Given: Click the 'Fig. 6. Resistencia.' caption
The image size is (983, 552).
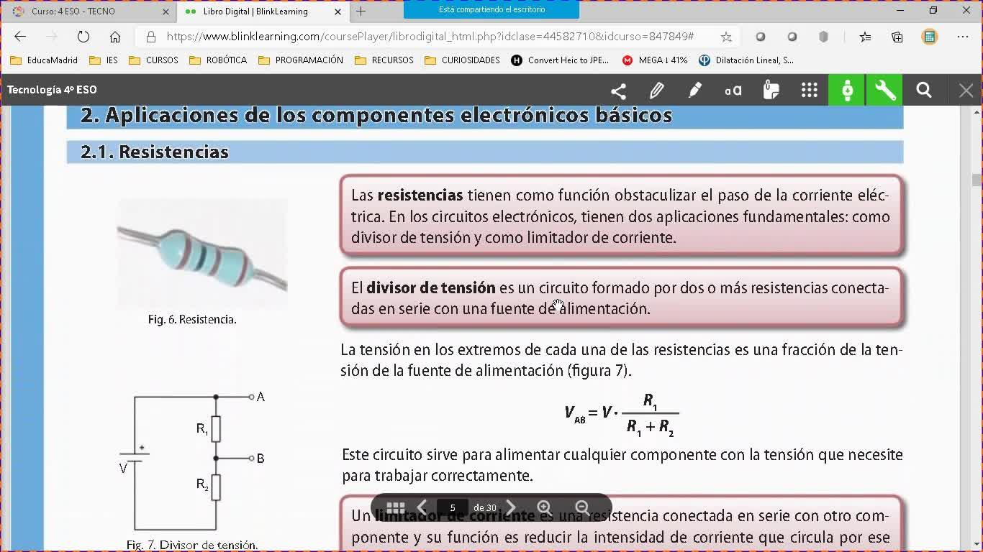Looking at the screenshot, I should click(x=192, y=319).
